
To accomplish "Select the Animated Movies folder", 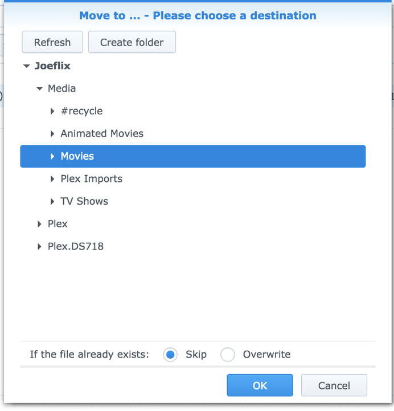I will pos(102,134).
